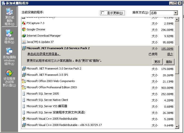Switch to 添加新程序 in sidebar

click(9, 36)
